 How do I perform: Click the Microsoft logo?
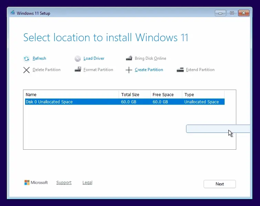tap(36, 183)
